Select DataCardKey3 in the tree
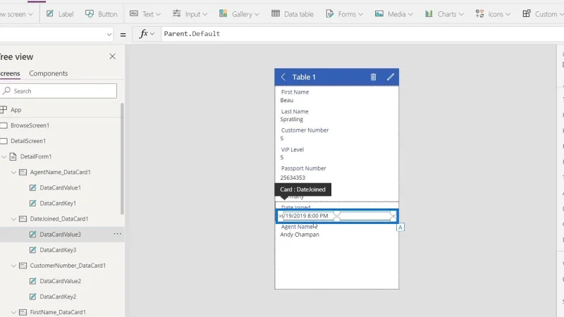The height and width of the screenshot is (317, 564). point(58,250)
